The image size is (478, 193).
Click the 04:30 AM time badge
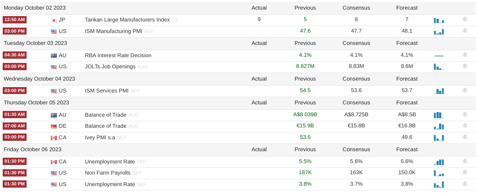click(14, 55)
